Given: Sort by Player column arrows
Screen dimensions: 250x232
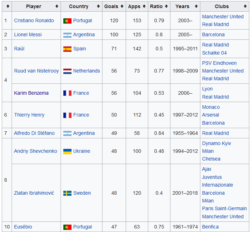Looking at the screenshot, I should [57, 6].
